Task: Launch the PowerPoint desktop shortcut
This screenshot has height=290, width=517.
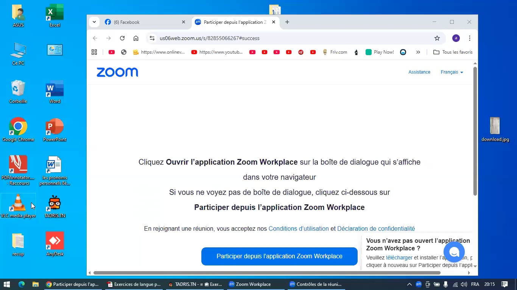Action: [55, 130]
